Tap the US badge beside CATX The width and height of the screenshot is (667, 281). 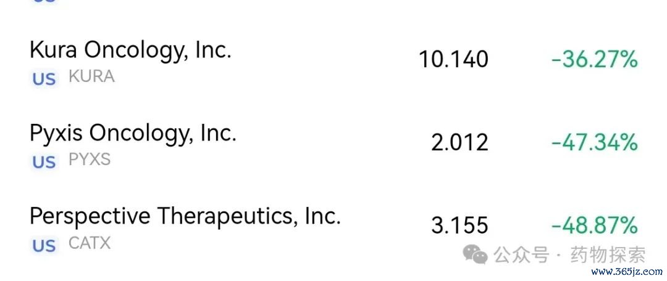click(44, 246)
